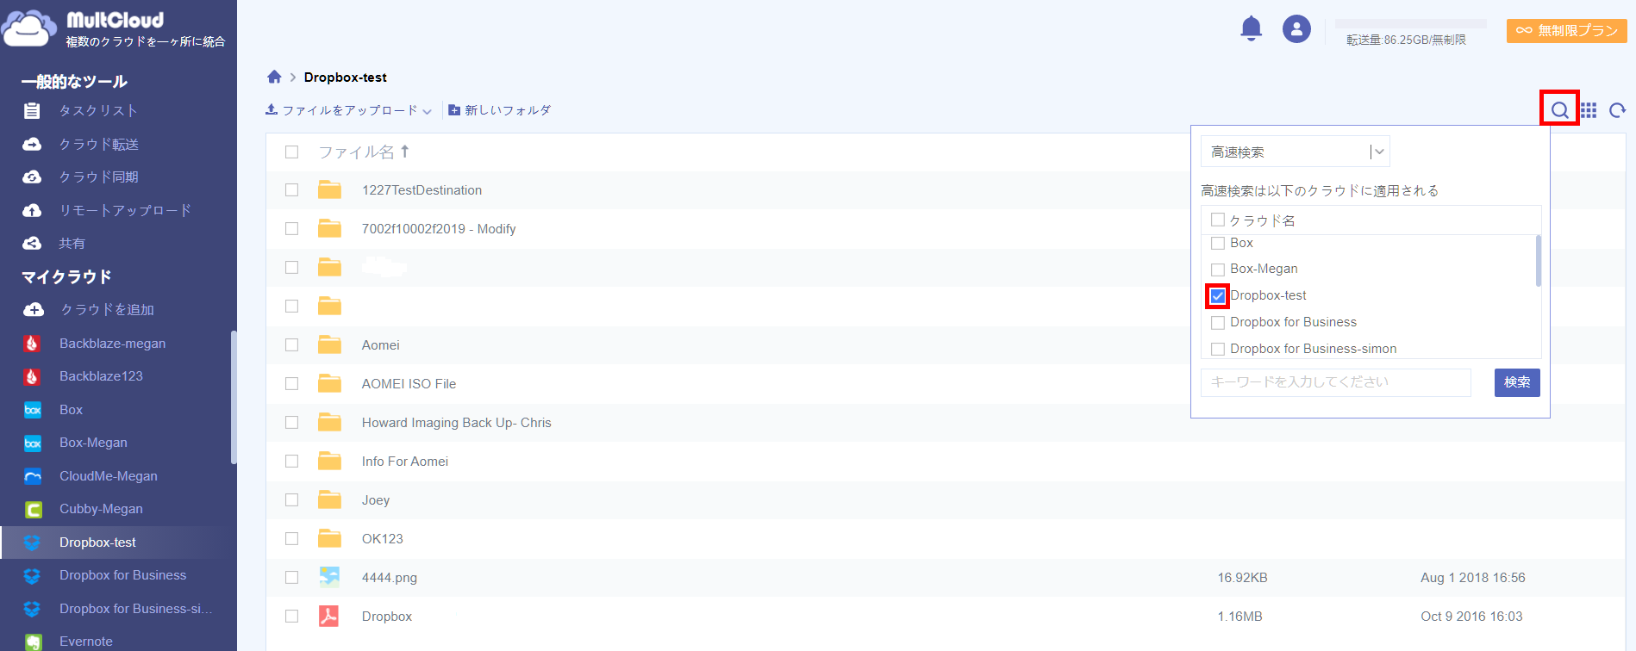Uncheck Dropbox-test in search panel
The image size is (1636, 651).
click(x=1218, y=296)
